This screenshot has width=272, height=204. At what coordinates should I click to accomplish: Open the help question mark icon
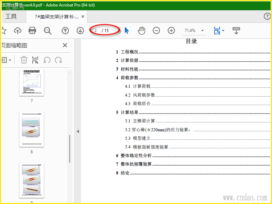[x=267, y=16]
